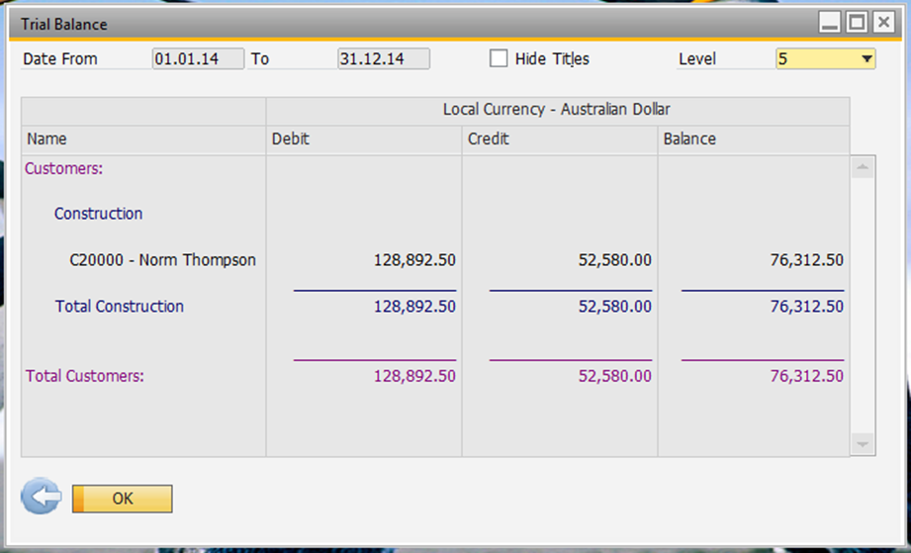The height and width of the screenshot is (553, 911).
Task: Select the Customers: title row
Action: click(x=64, y=169)
